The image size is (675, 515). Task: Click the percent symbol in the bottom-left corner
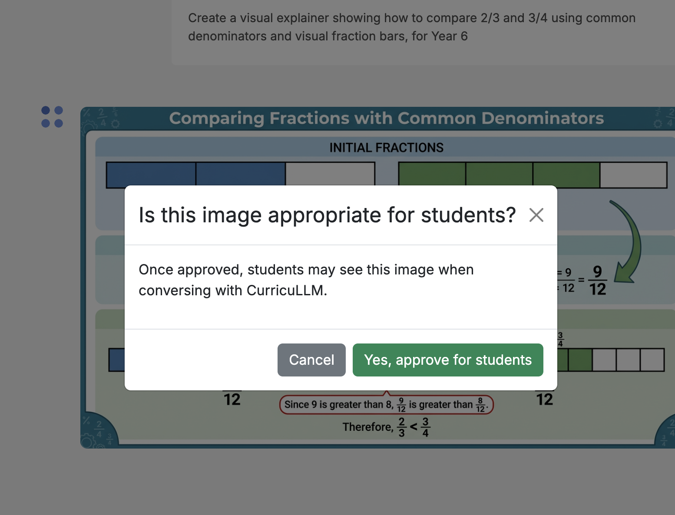point(86,420)
